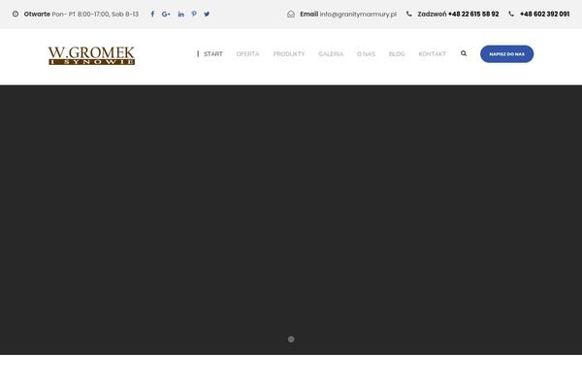582x388 pixels.
Task: Open the LinkedIn social icon
Action: click(180, 15)
